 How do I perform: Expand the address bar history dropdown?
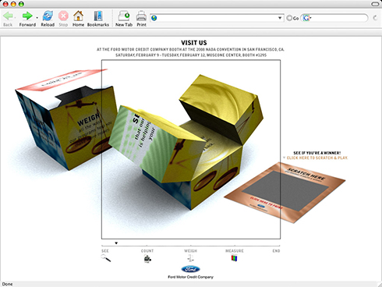tap(280, 18)
